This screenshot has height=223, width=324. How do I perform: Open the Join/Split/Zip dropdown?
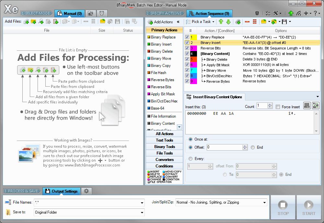point(264,202)
